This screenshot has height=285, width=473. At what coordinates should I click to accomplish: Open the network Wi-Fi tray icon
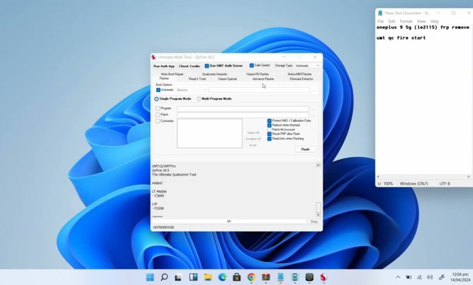pos(419,277)
